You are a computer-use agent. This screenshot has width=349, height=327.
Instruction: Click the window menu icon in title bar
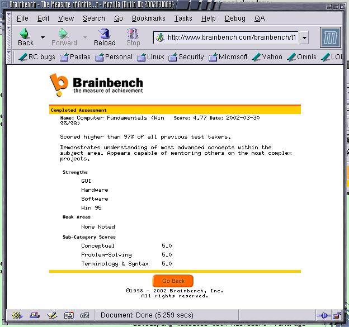pos(4,4)
